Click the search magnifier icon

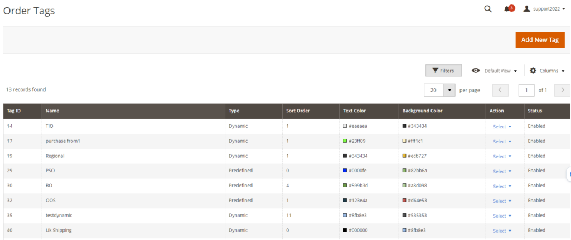(488, 9)
